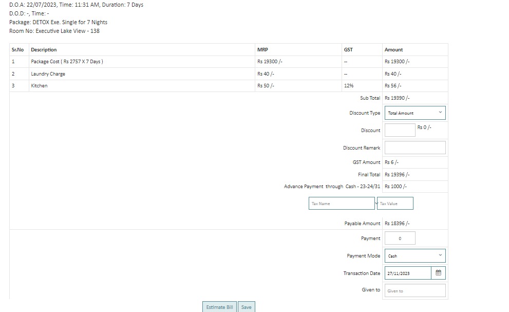Select the Package Cost description cell
509x312 pixels.
point(142,62)
